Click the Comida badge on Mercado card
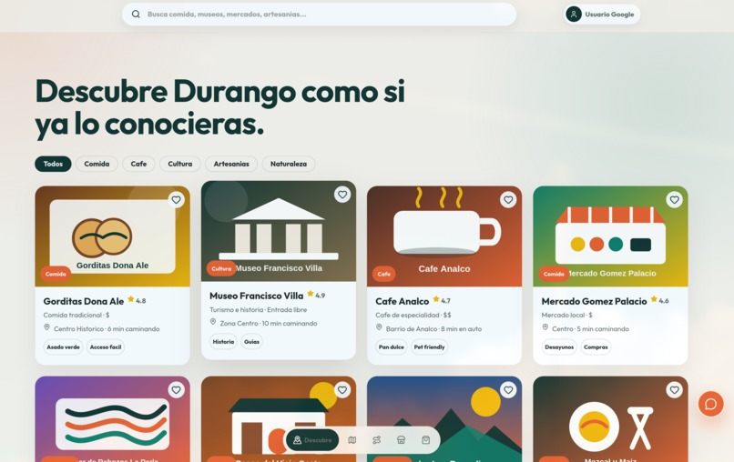This screenshot has width=734, height=462. 554,274
